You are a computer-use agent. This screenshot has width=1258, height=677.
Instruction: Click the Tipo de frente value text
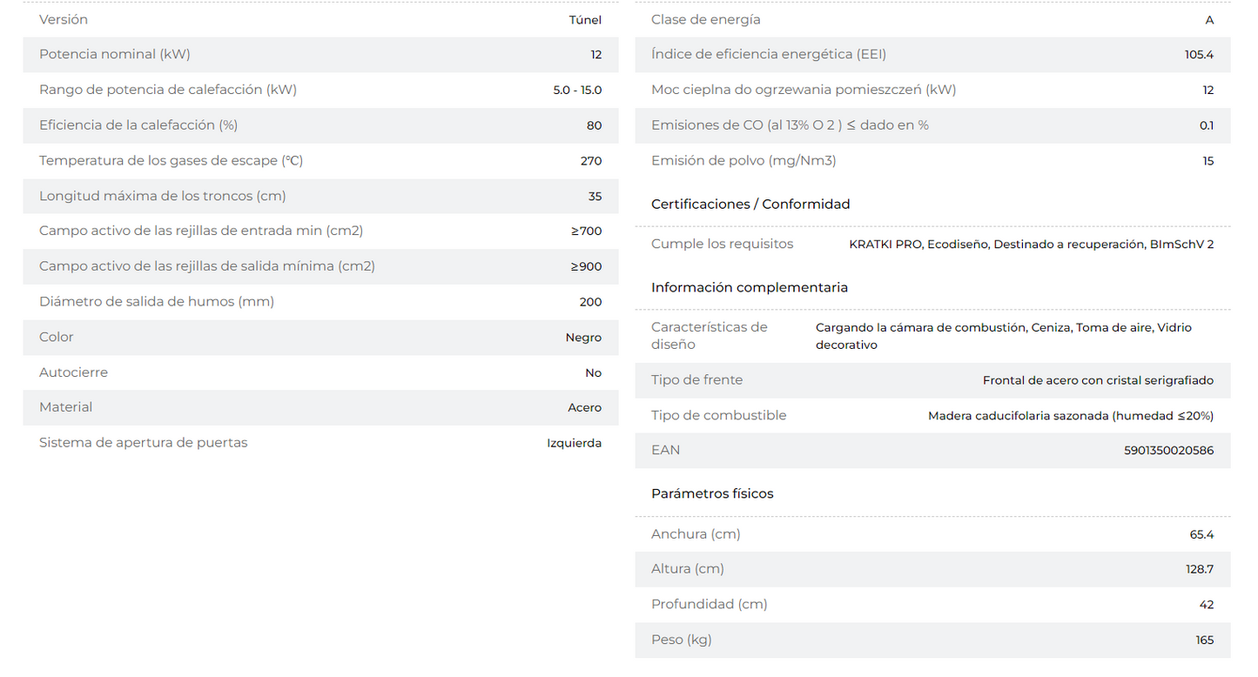tap(1098, 380)
